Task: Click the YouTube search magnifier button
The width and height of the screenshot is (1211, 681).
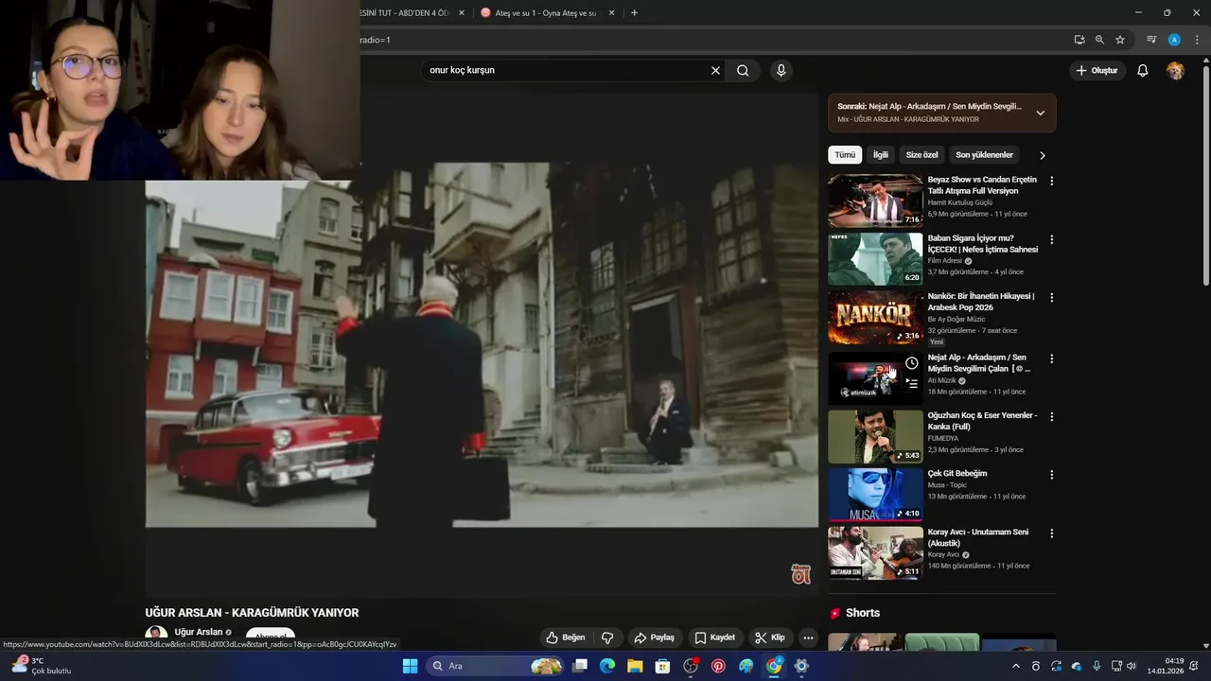Action: pyautogui.click(x=743, y=70)
